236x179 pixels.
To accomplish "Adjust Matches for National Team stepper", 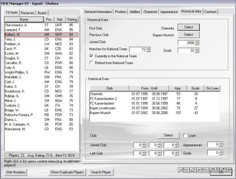I will pyautogui.click(x=148, y=50).
